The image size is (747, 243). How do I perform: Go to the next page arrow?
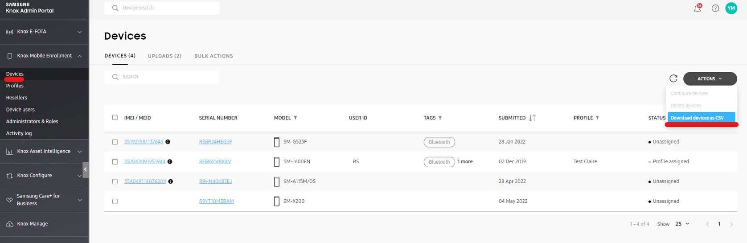coord(731,224)
